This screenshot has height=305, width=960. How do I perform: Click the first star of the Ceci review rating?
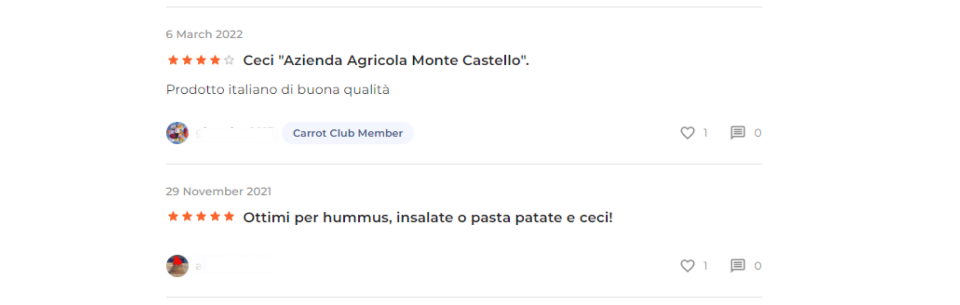(173, 60)
